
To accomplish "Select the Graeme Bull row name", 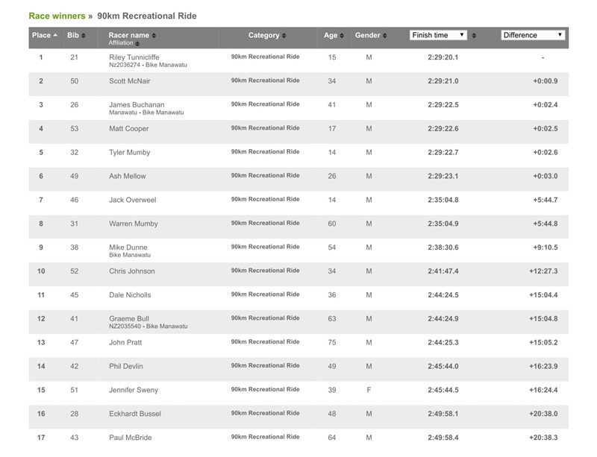I will [x=129, y=318].
